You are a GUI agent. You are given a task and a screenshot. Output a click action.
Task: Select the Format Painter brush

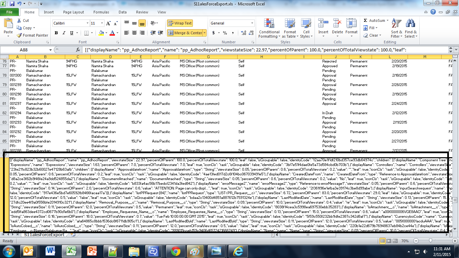click(x=19, y=35)
